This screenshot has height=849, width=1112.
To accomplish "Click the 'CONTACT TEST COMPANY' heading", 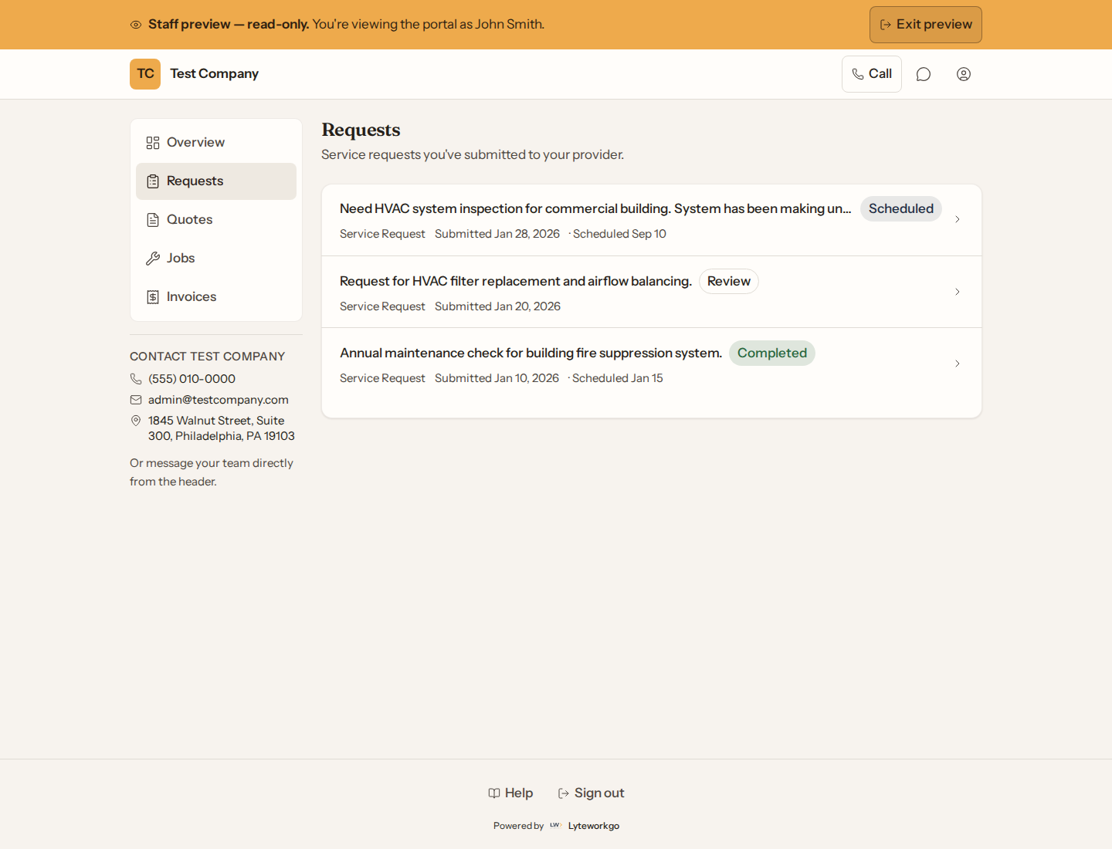I will (x=208, y=357).
